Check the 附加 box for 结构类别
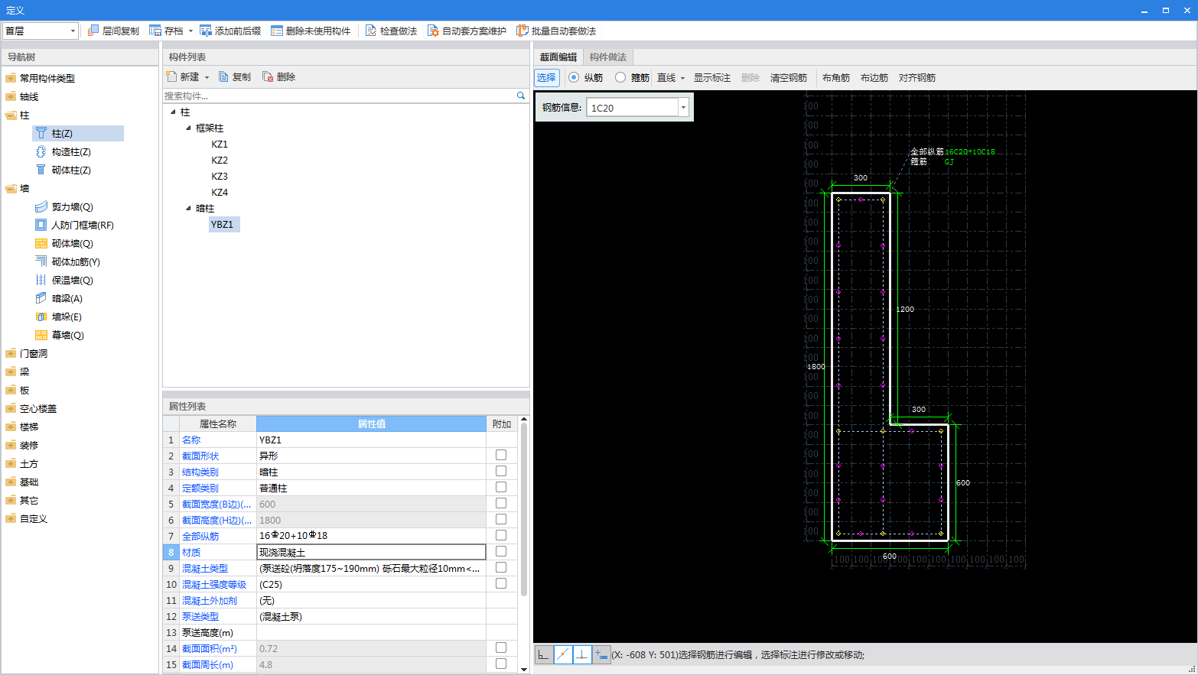The height and width of the screenshot is (675, 1198). pyautogui.click(x=501, y=471)
